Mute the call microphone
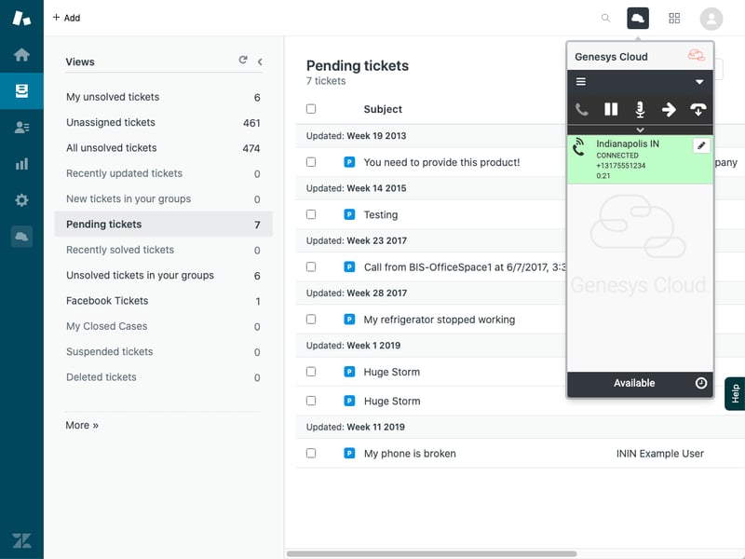Viewport: 745px width, 559px height. (640, 109)
